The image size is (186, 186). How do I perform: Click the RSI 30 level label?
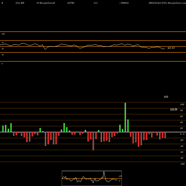coord(3,55)
